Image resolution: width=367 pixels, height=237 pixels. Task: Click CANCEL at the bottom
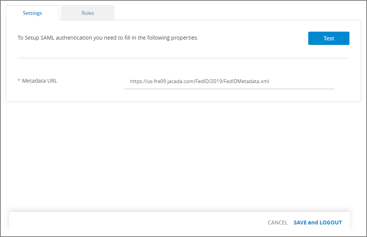point(278,223)
